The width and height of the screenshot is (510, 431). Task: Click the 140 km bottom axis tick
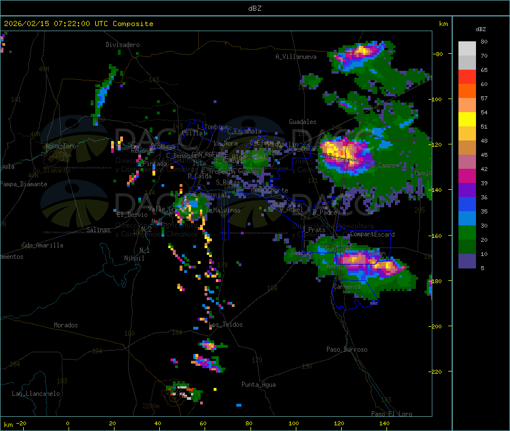click(x=384, y=424)
